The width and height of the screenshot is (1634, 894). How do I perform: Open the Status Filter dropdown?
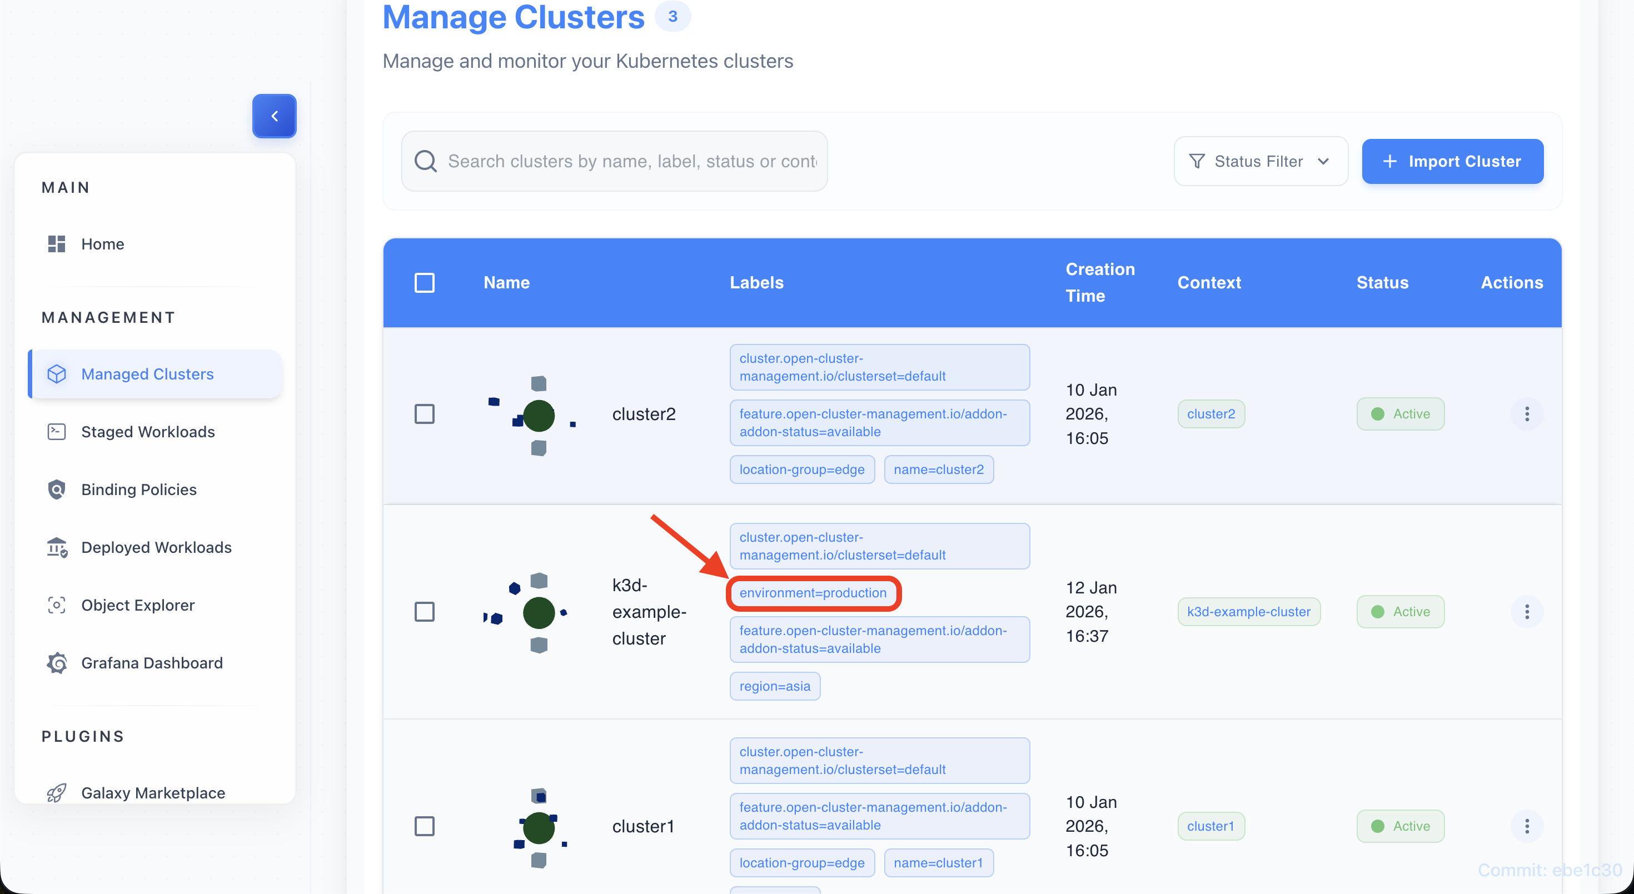click(x=1260, y=161)
